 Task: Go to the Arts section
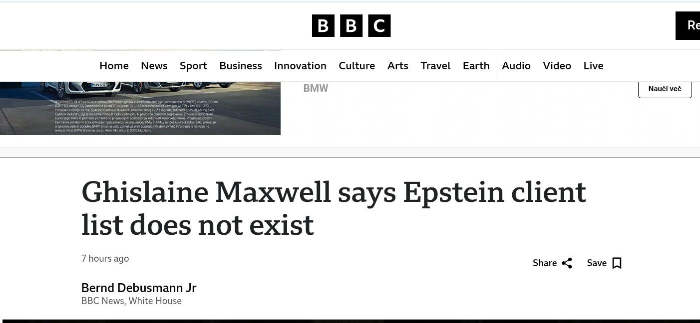[397, 66]
